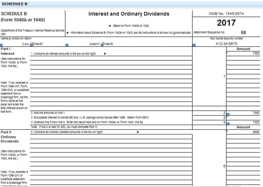Click the blue icon by the social security number

[x=194, y=45]
